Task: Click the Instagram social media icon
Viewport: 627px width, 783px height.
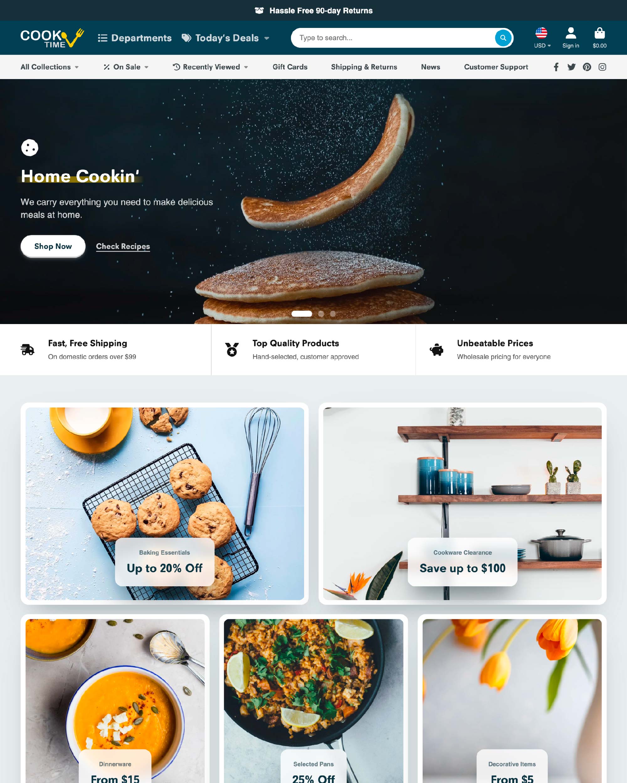Action: click(x=602, y=67)
